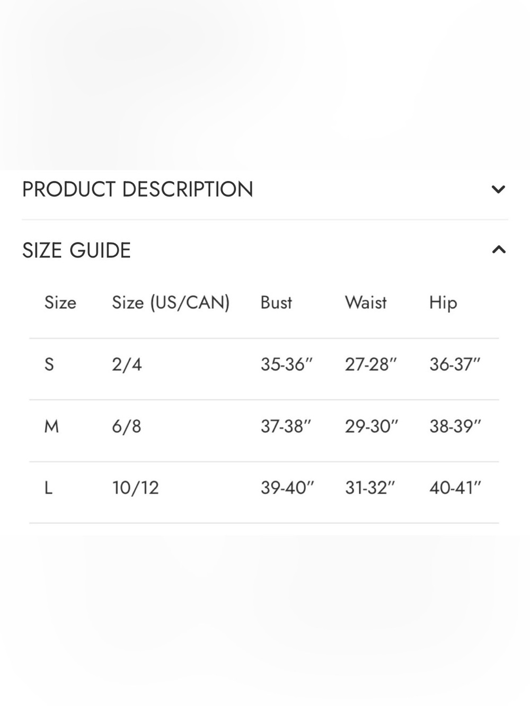
Task: Expand the Product Description chevron
Action: (x=498, y=189)
